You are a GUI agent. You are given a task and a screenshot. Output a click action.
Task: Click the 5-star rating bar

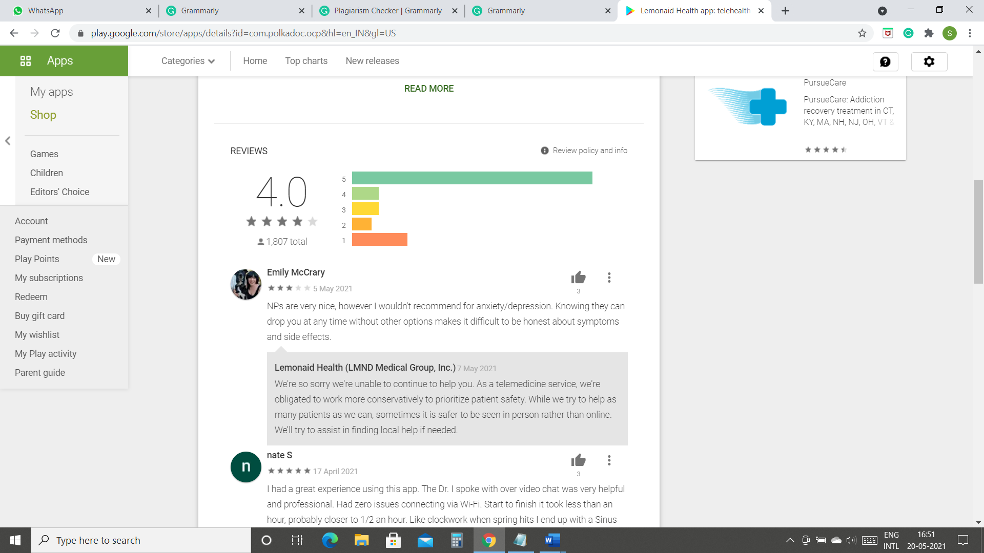pyautogui.click(x=472, y=178)
